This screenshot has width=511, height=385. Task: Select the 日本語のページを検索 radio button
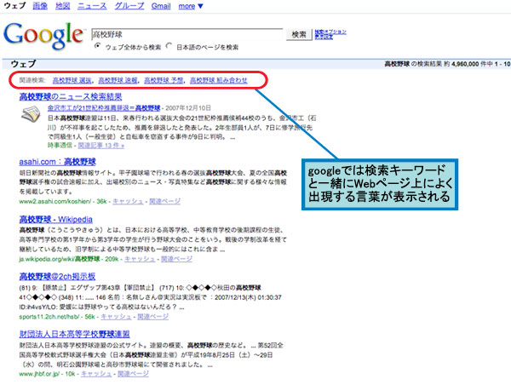(169, 46)
